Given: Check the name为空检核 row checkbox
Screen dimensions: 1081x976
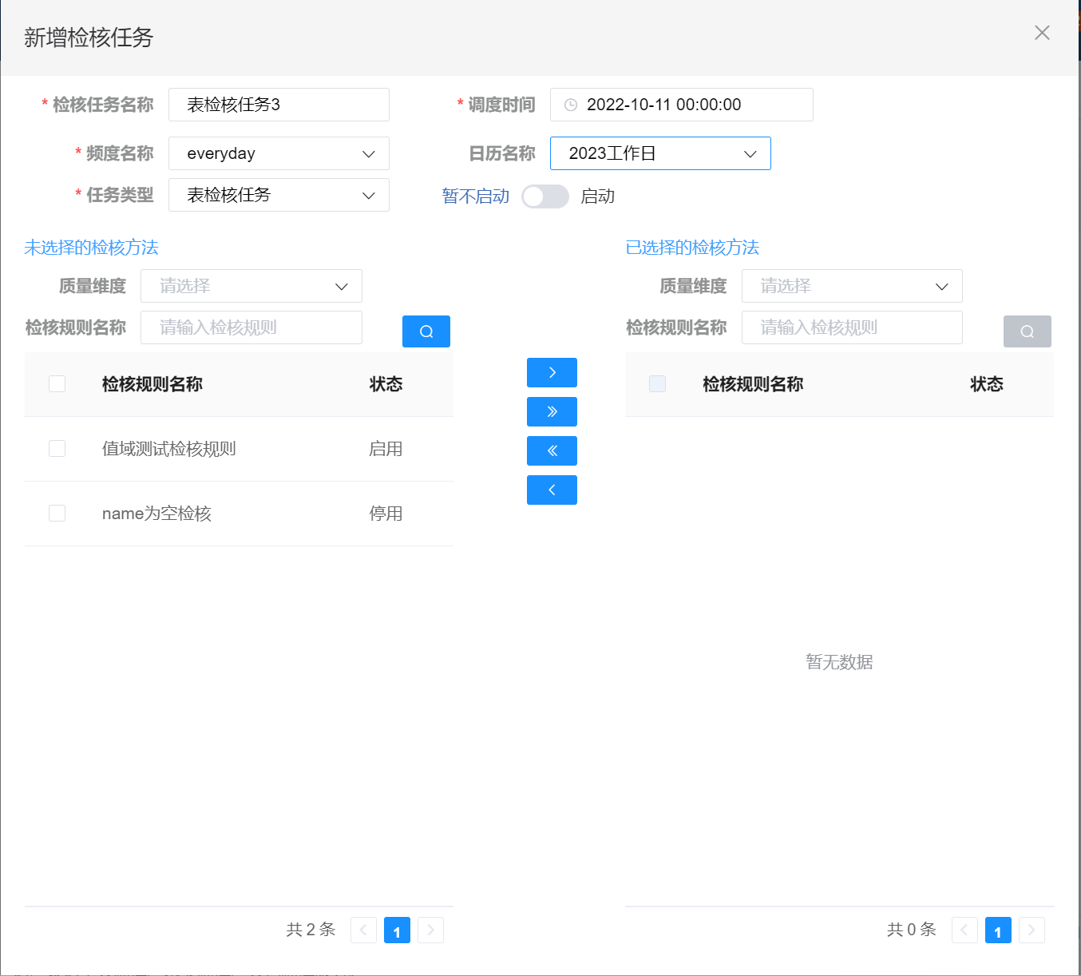Looking at the screenshot, I should 57,514.
